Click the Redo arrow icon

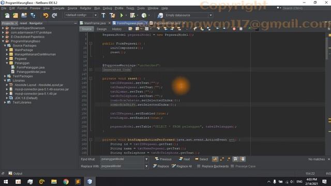point(54,16)
